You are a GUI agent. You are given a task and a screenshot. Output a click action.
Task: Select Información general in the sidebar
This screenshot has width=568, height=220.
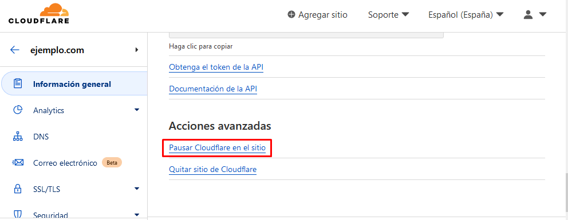tap(74, 84)
